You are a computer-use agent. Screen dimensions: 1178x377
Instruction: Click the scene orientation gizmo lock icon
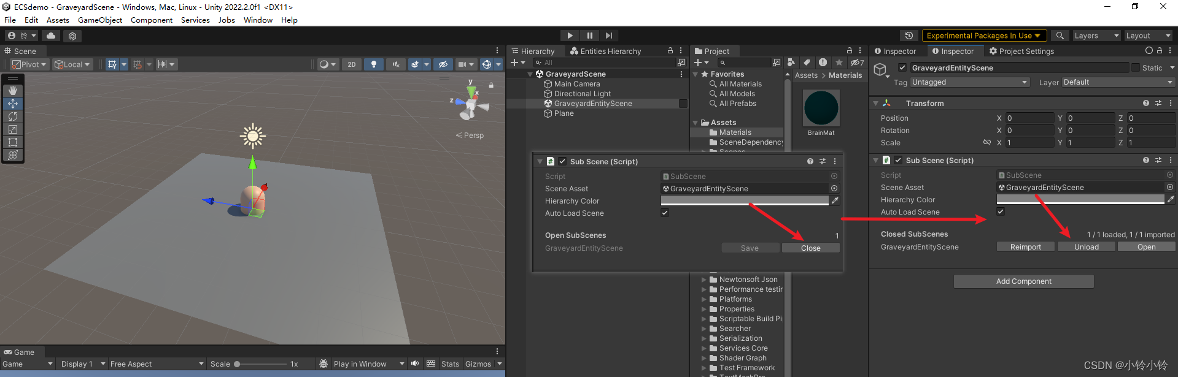[x=491, y=85]
